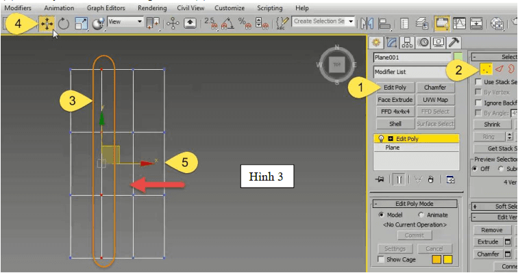518x273 pixels.
Task: Open the Help menu
Action: pos(302,8)
